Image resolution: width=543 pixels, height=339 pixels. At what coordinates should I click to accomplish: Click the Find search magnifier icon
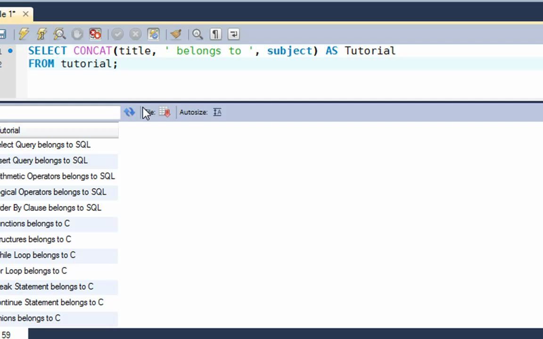[197, 34]
